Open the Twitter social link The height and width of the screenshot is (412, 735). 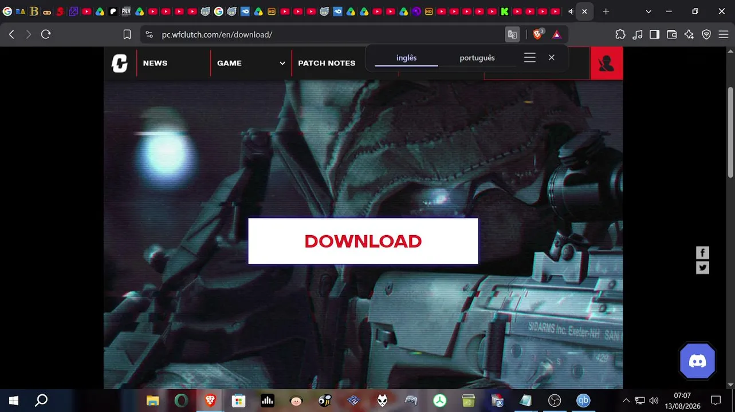pos(702,268)
